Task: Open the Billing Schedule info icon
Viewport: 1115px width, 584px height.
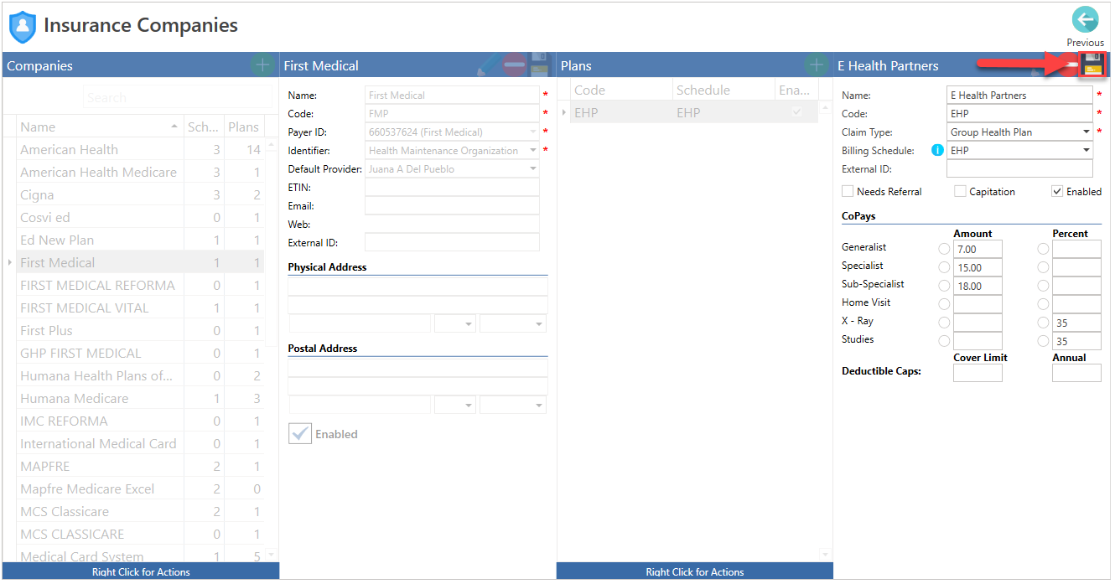Action: coord(938,151)
